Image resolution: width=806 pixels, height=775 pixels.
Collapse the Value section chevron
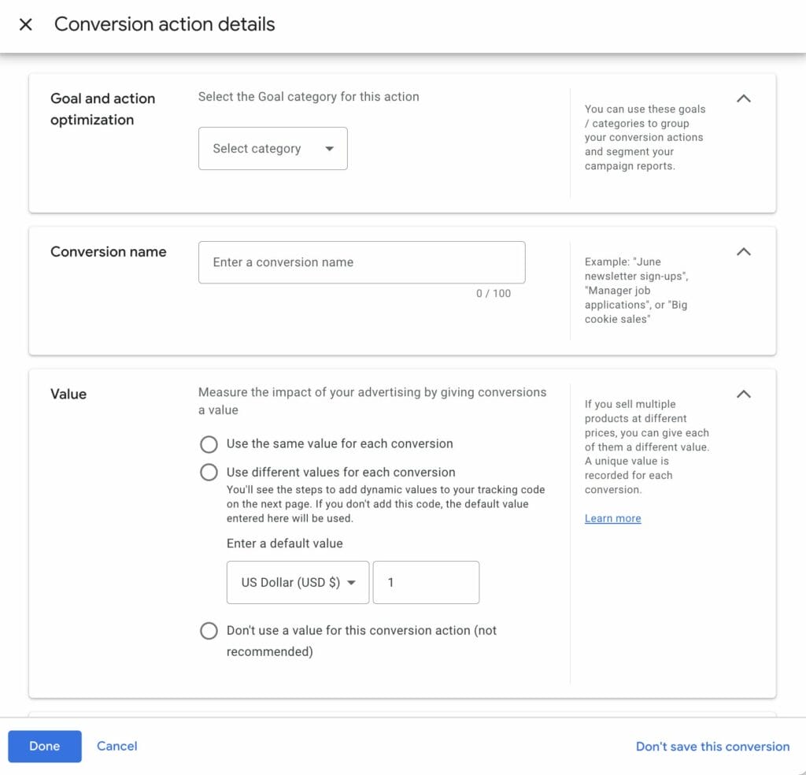click(x=743, y=394)
